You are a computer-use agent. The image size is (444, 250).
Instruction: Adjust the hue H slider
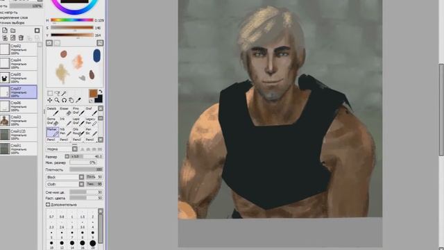coord(72,20)
